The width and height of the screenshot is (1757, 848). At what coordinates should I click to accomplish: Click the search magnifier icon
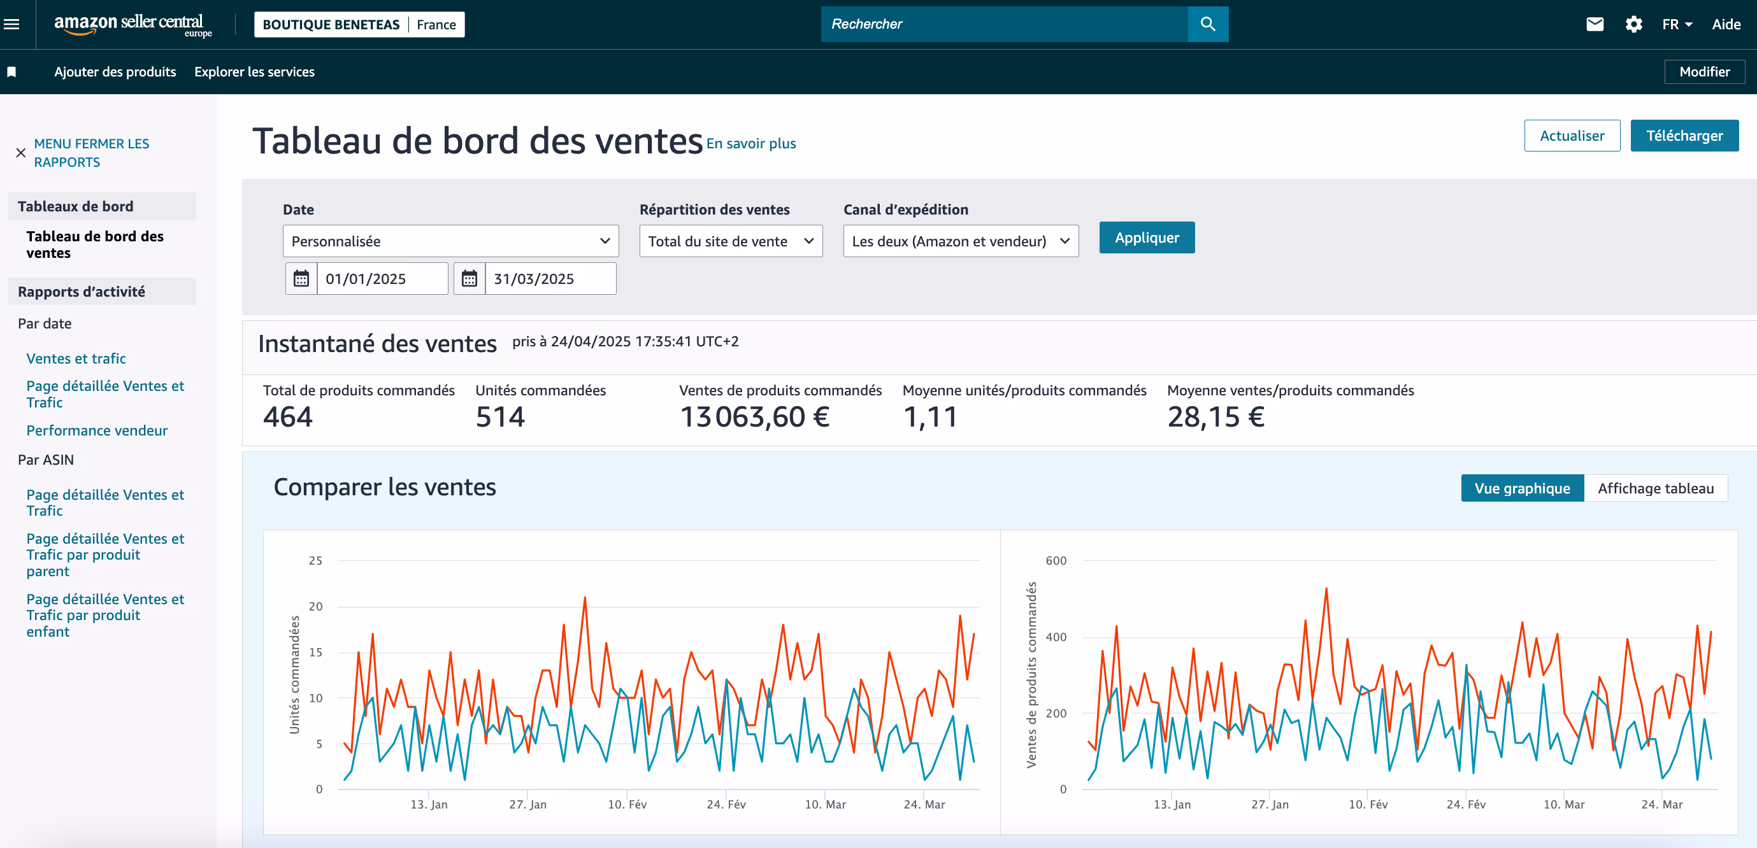[x=1207, y=25]
